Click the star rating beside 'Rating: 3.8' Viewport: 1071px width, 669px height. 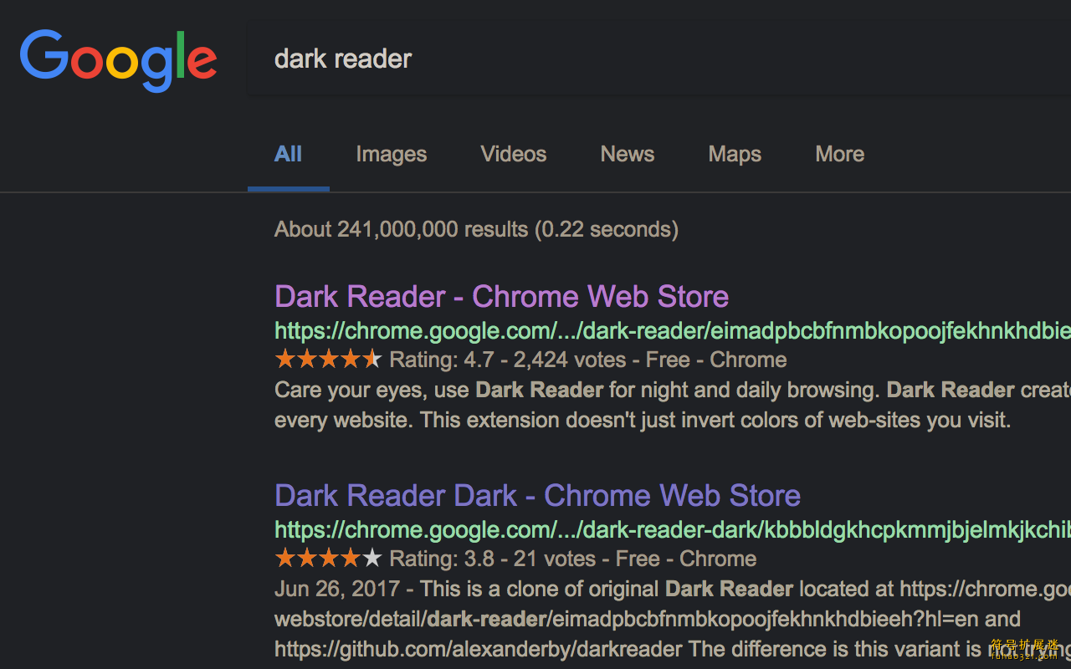point(328,559)
